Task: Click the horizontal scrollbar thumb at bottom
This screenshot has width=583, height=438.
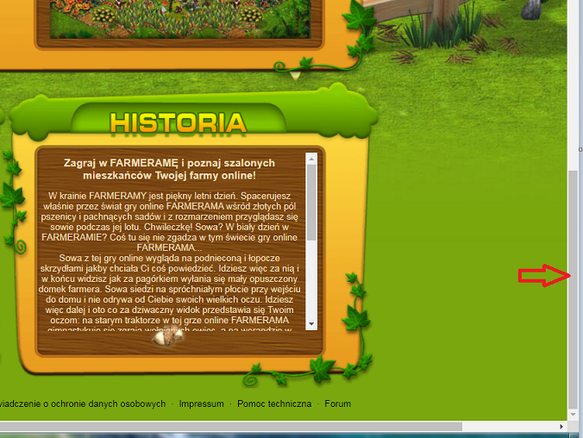Action: [230, 427]
